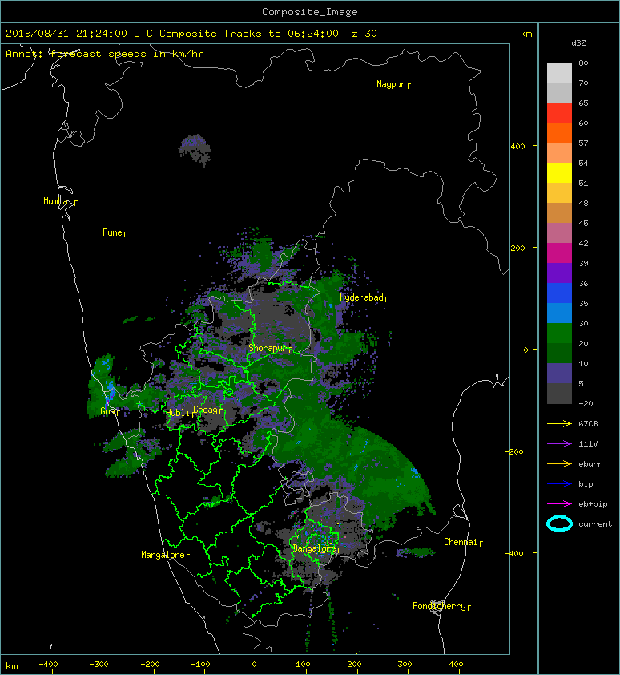Image resolution: width=620 pixels, height=675 pixels.
Task: Click the blue bip arrow legend icon
Action: pos(559,484)
